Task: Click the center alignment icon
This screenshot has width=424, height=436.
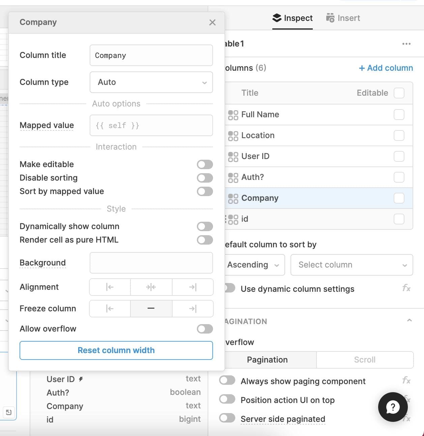Action: coord(151,287)
